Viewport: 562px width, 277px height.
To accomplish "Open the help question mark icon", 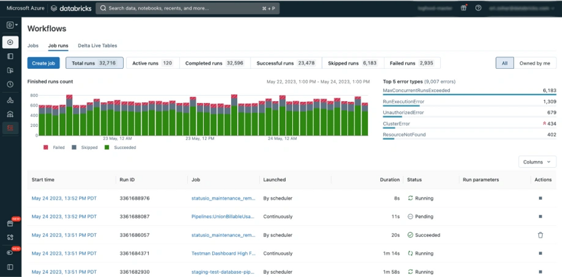I will coord(478,8).
